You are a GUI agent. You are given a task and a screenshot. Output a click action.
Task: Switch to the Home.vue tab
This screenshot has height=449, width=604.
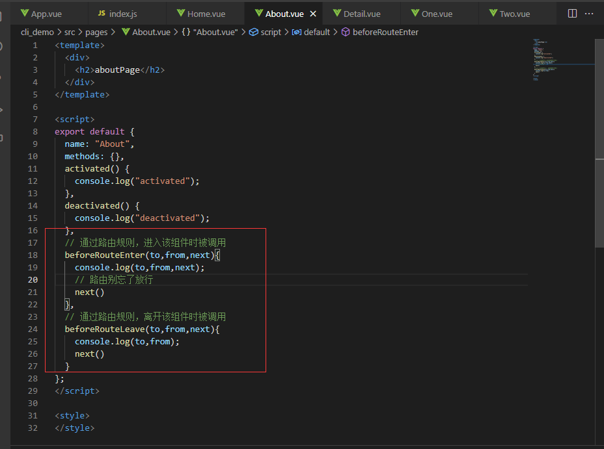click(x=205, y=14)
